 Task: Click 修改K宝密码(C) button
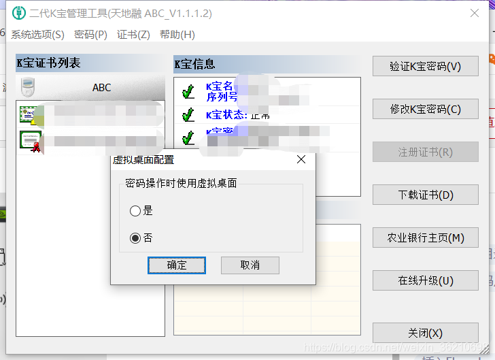pos(426,109)
